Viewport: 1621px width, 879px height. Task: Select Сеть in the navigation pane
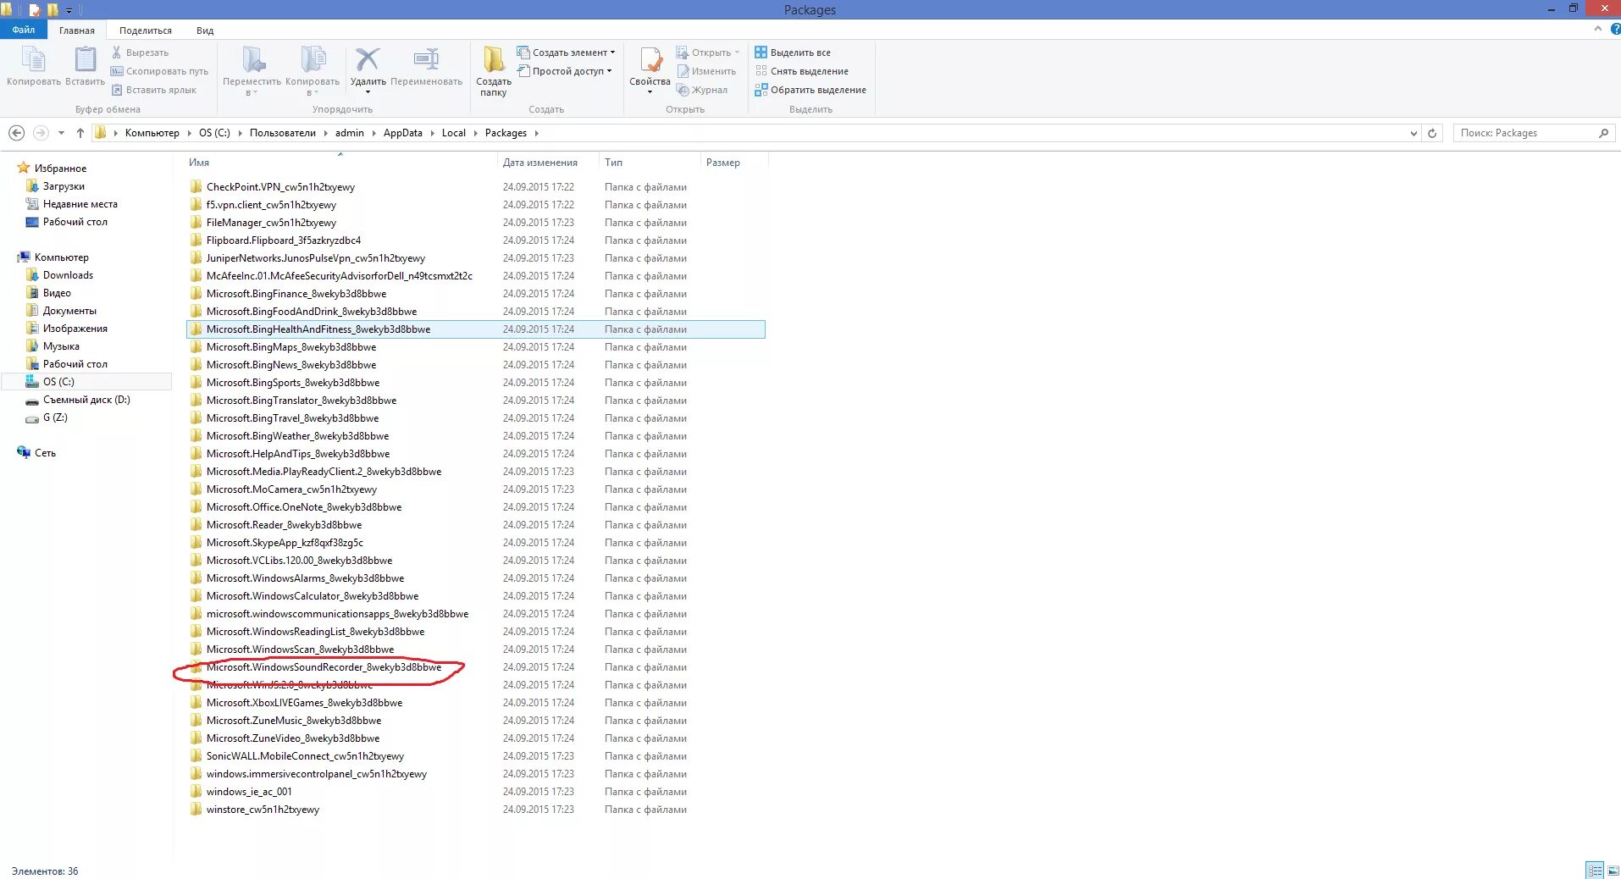coord(45,453)
